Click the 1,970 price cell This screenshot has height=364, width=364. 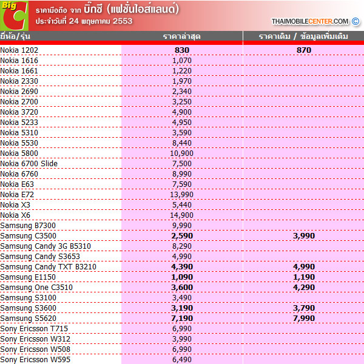(x=182, y=81)
